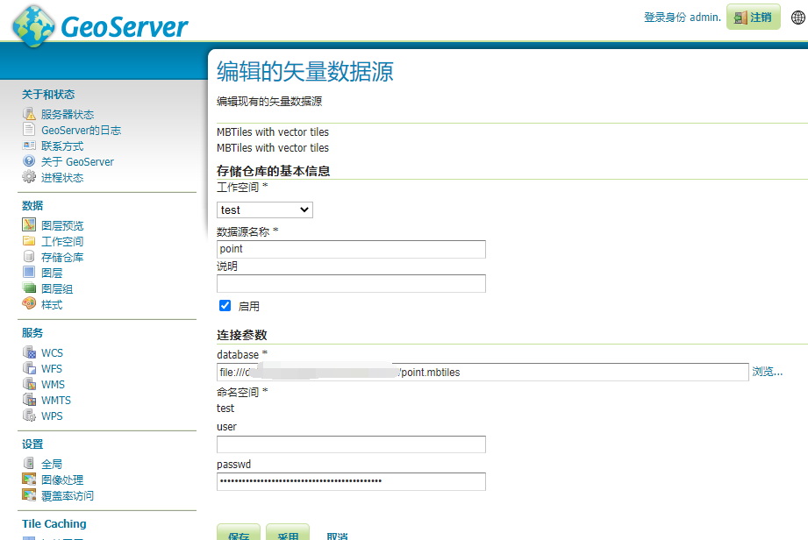This screenshot has width=808, height=540.
Task: Click the 注销 logout button
Action: pos(753,18)
